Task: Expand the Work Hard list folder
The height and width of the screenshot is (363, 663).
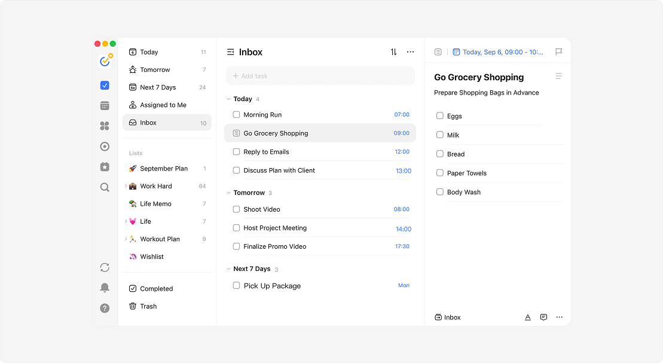Action: point(126,186)
